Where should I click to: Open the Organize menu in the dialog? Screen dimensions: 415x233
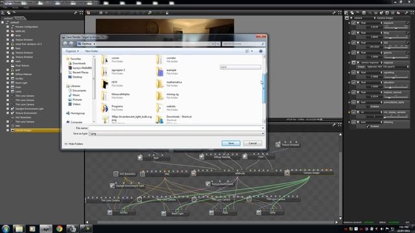coord(72,51)
